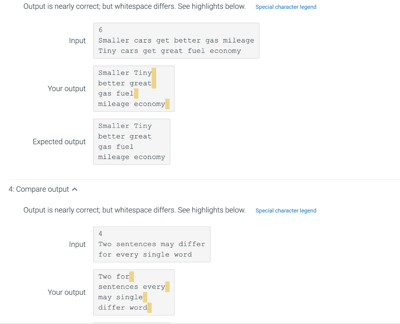Click the highlight after 'differ word'
The height and width of the screenshot is (324, 400).
[150, 308]
